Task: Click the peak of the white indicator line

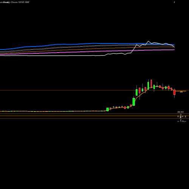Action: point(148,41)
